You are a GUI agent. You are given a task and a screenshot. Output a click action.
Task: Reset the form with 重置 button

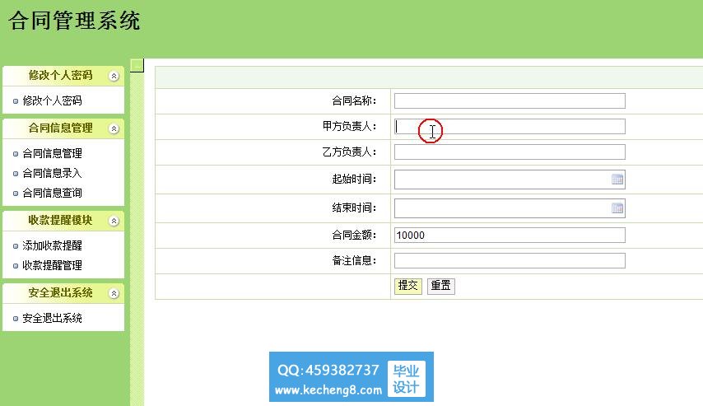pos(440,286)
